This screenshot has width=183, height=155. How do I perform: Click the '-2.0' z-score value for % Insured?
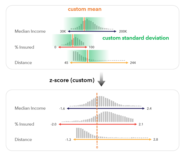coord(54,124)
